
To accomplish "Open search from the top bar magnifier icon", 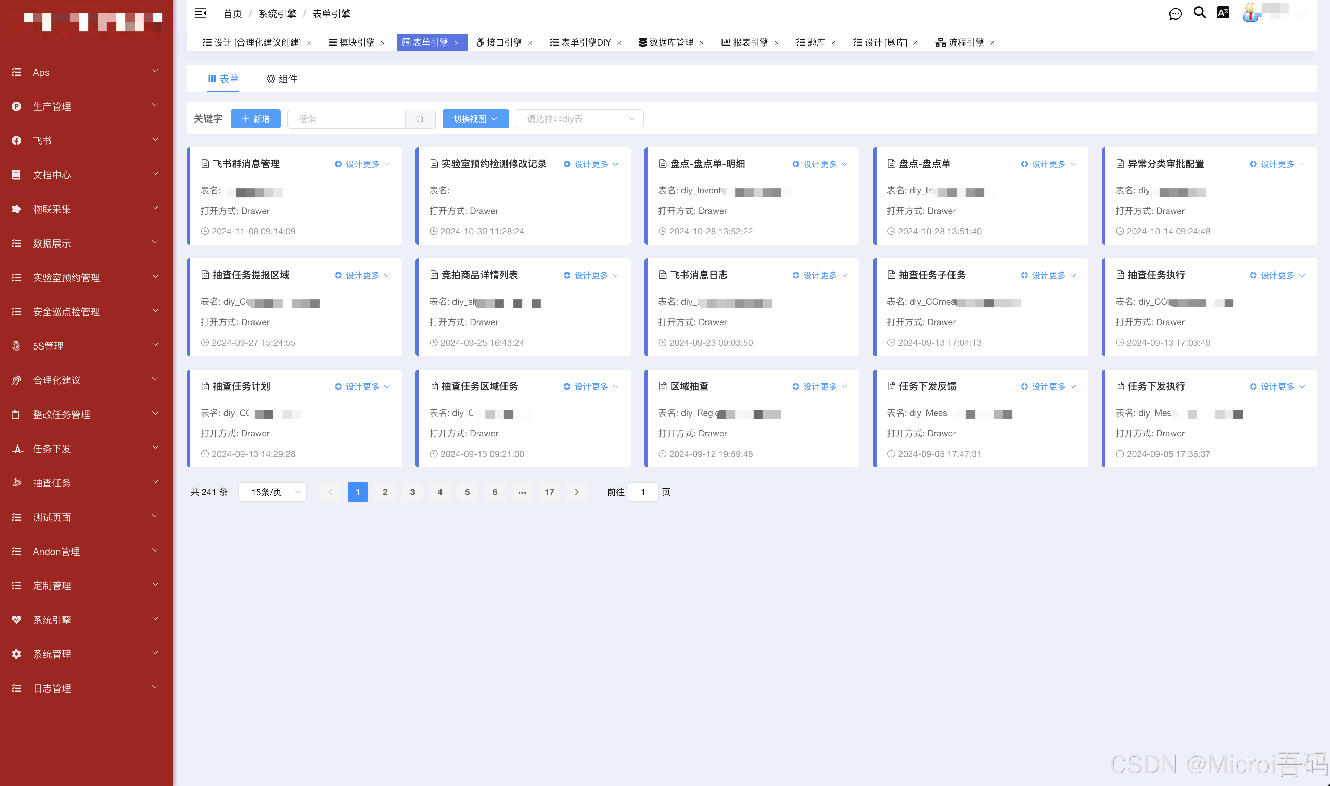I will 1199,13.
